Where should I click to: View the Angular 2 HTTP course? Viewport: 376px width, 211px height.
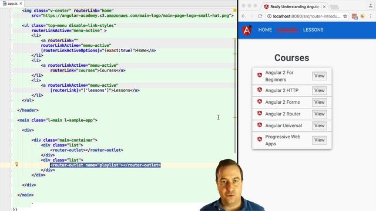[x=320, y=90]
